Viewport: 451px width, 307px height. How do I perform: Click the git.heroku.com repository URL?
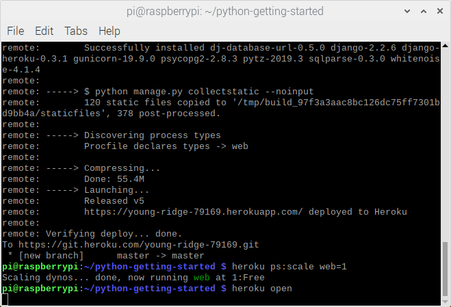click(139, 245)
